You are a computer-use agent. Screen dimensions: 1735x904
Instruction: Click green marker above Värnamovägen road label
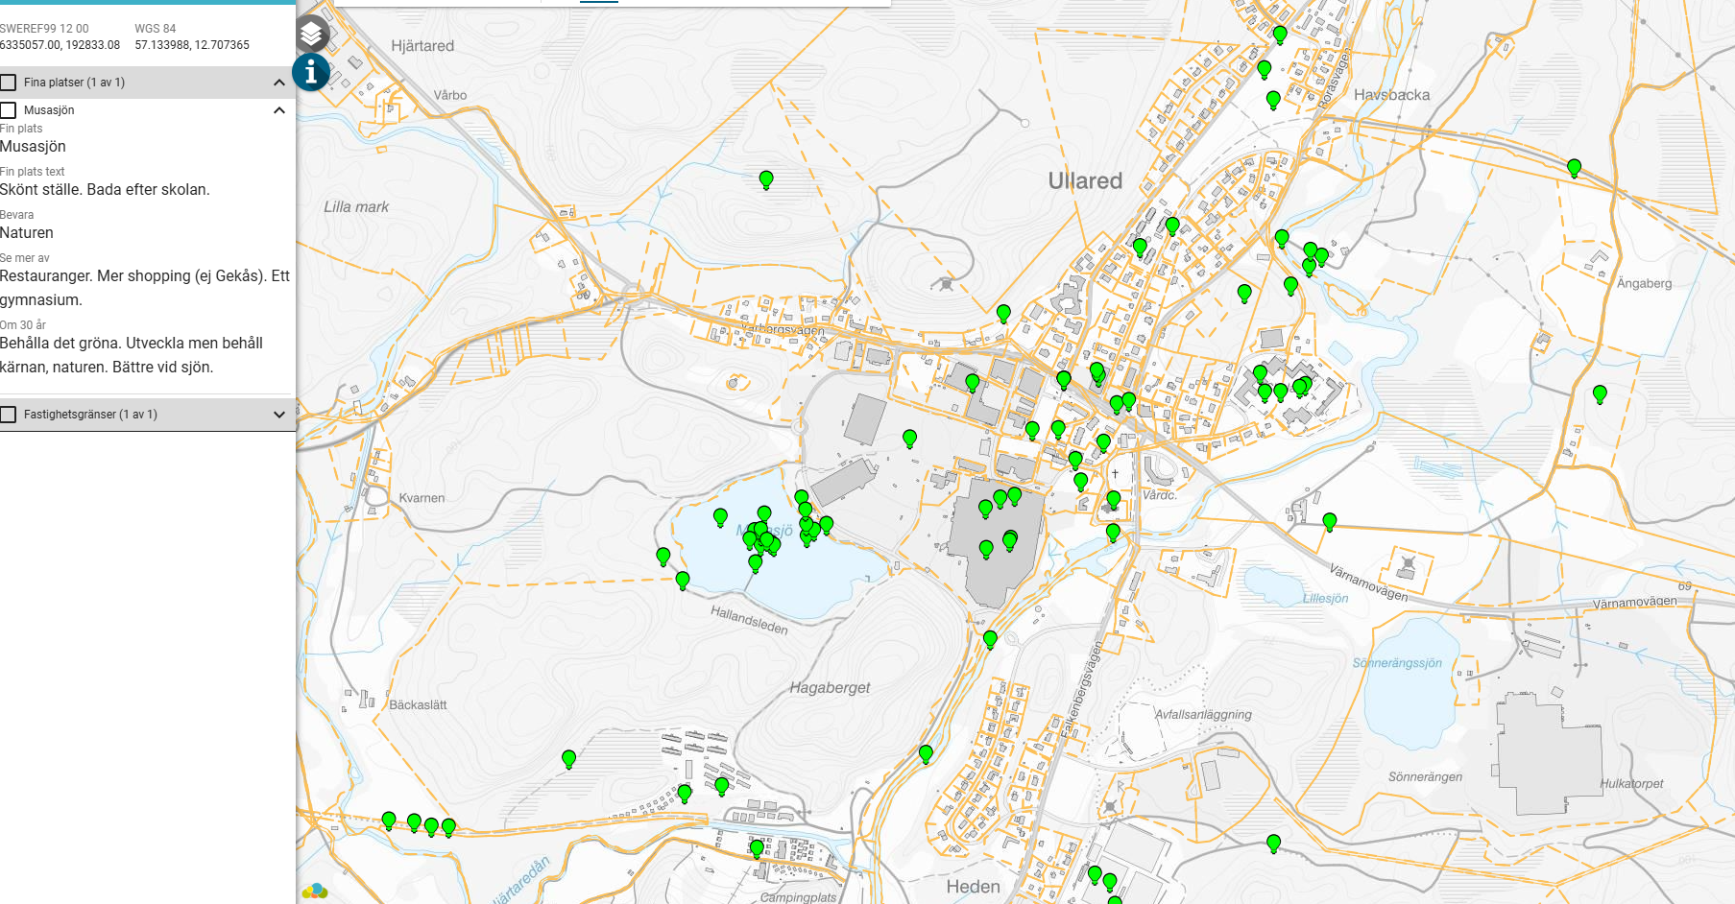click(x=1330, y=521)
